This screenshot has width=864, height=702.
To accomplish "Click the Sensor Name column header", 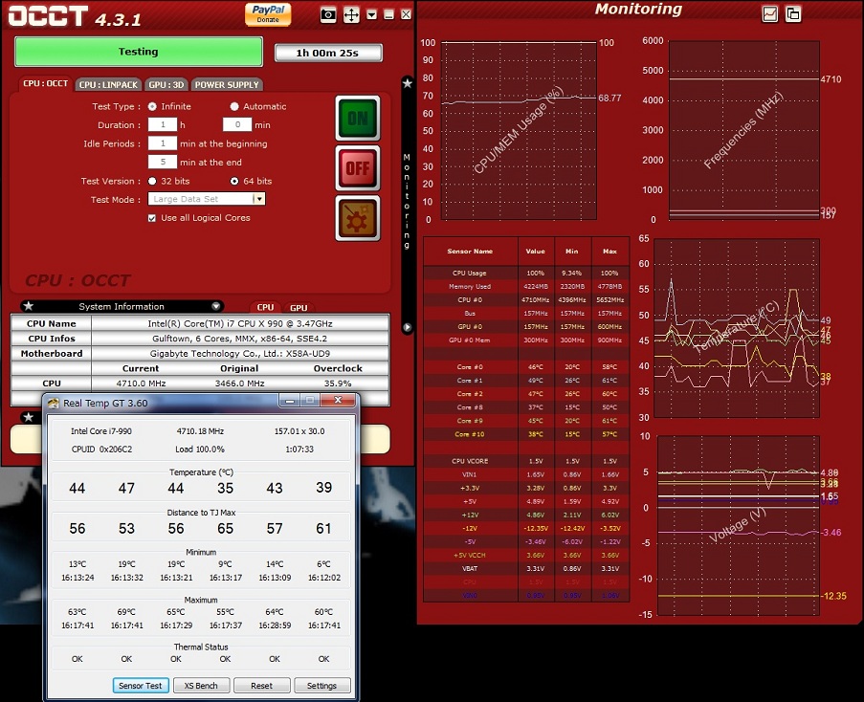I will pos(470,252).
